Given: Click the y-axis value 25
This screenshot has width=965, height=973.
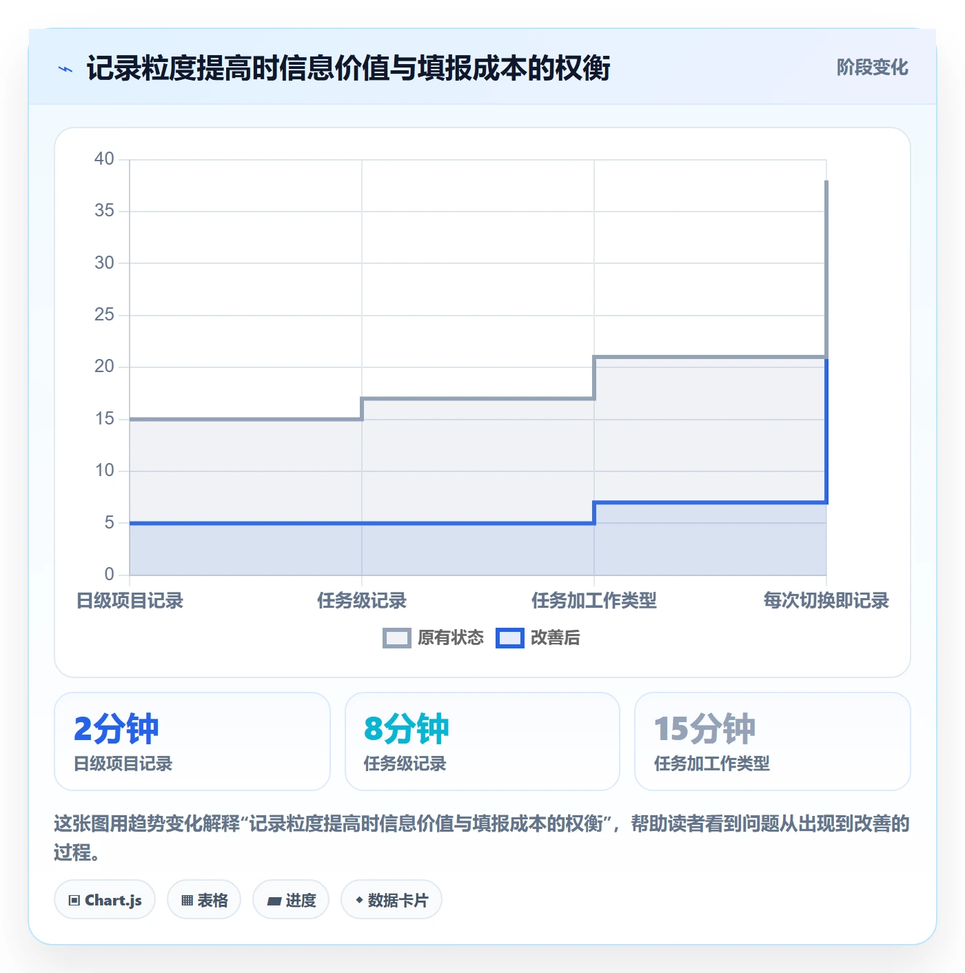Looking at the screenshot, I should pos(104,315).
